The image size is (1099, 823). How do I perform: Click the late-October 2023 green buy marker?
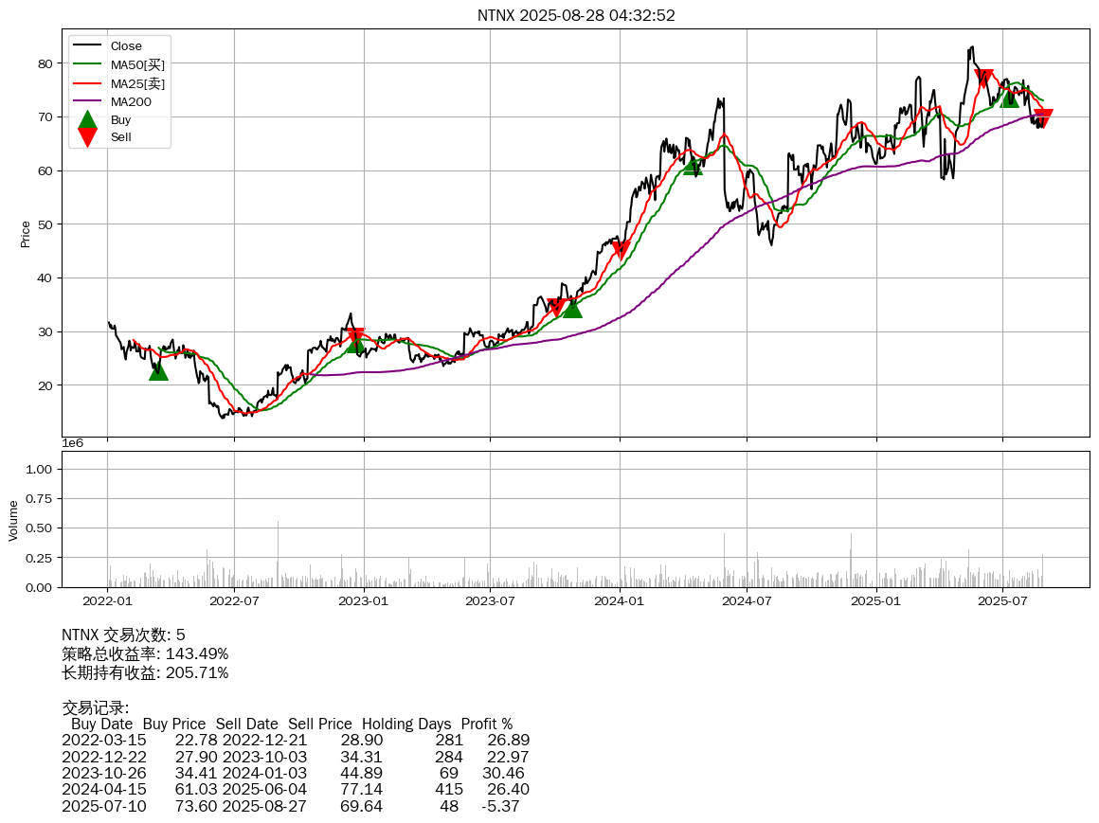(x=572, y=308)
